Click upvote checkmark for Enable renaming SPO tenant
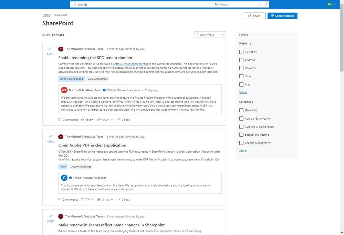Image resolution: width=344 pixels, height=235 pixels. (50, 48)
